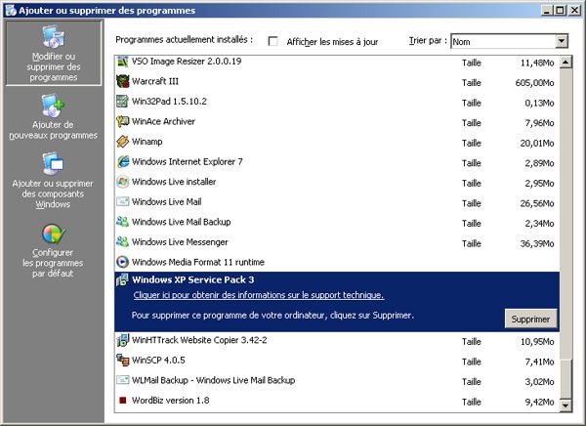Select the Winamp program name
The image size is (586, 426).
[147, 142]
